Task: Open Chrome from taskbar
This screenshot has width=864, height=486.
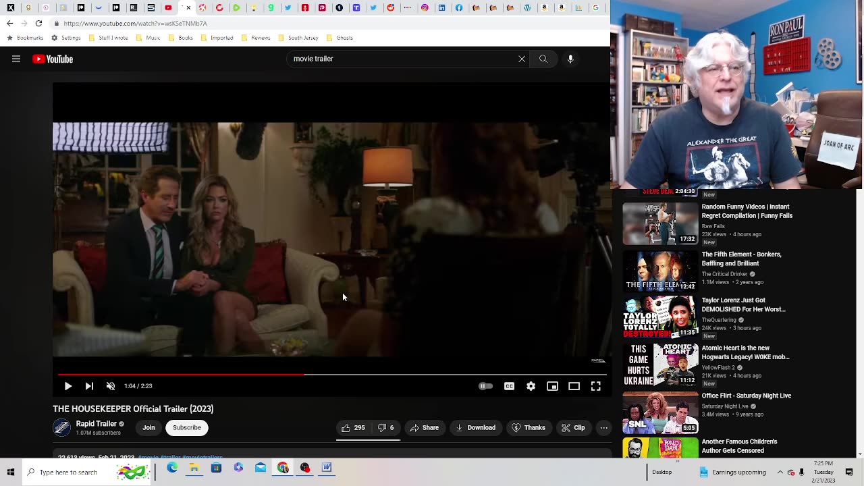Action: click(x=283, y=468)
